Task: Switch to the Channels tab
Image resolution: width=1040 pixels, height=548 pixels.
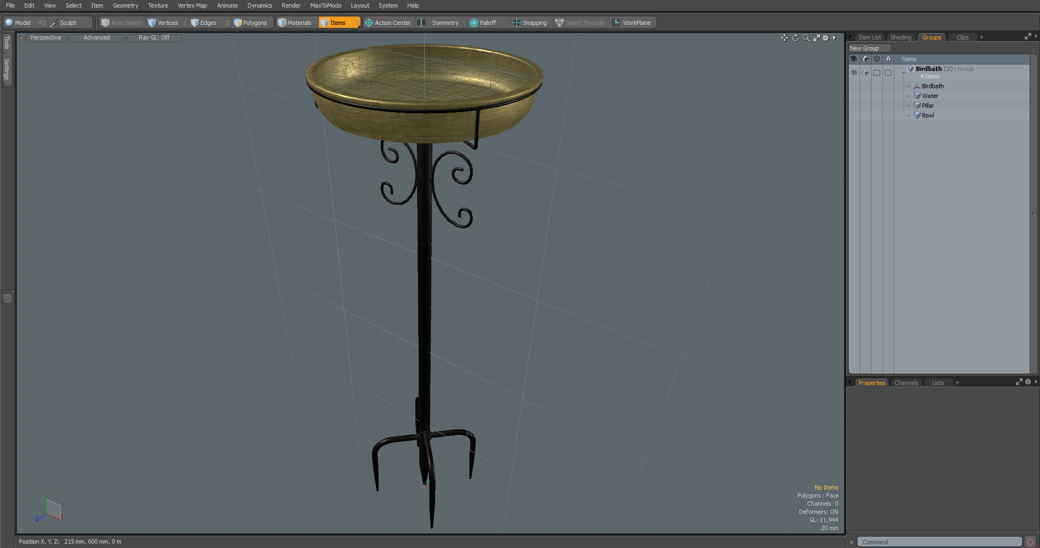Action: coord(906,383)
